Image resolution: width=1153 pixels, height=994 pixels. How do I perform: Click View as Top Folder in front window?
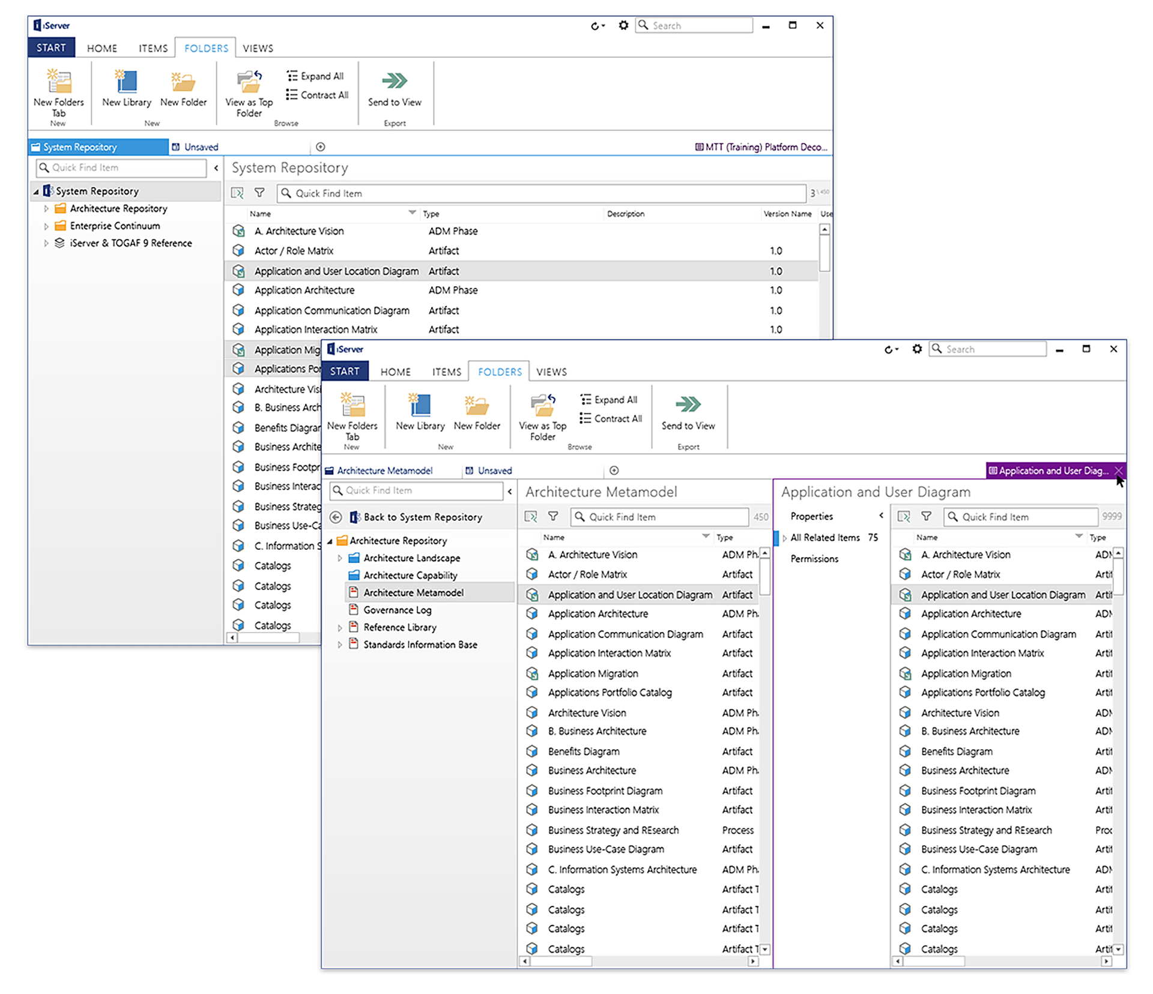(543, 417)
